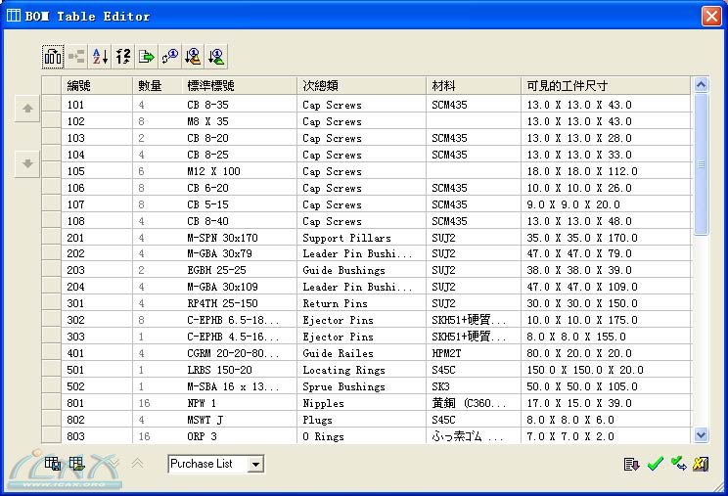Click the material cell 'HPM2T'
Screen dimensions: 728x496
[x=474, y=353]
